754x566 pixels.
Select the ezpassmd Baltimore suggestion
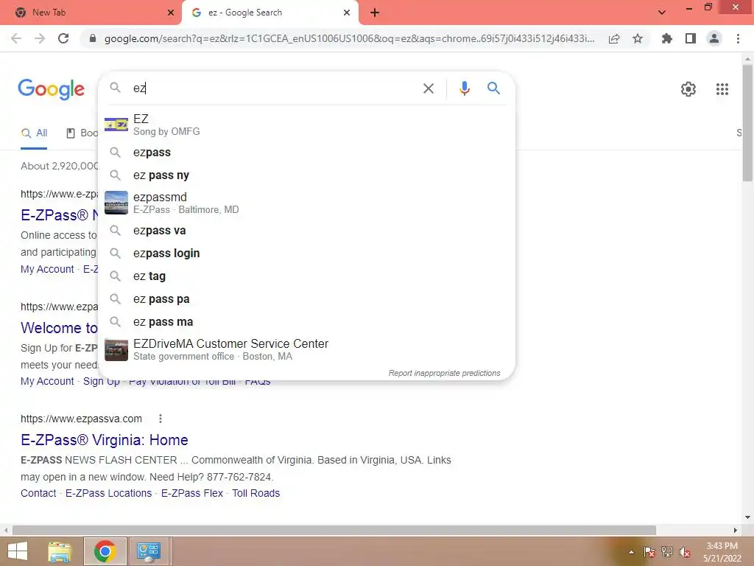click(306, 203)
